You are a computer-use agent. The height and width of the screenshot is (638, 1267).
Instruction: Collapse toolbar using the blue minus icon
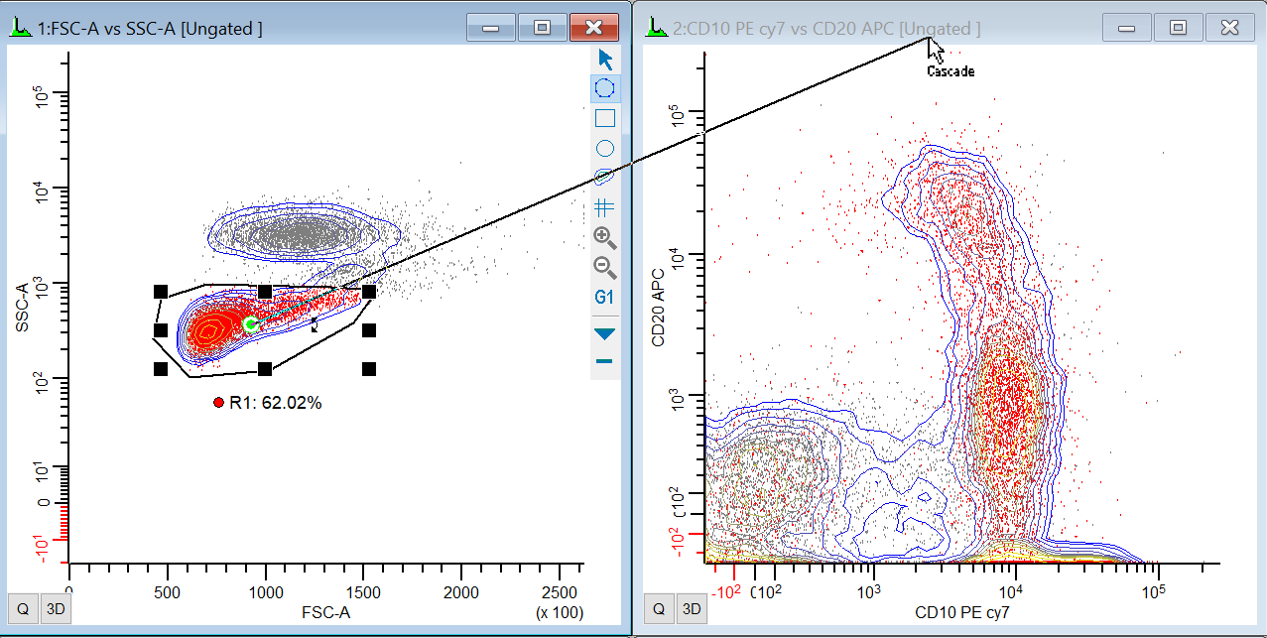tap(605, 360)
